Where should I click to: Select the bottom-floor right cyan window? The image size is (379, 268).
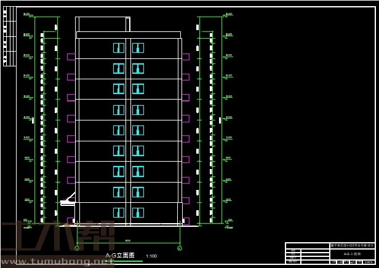[x=138, y=212]
